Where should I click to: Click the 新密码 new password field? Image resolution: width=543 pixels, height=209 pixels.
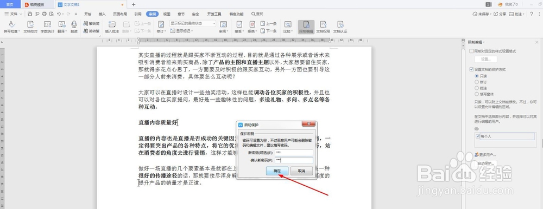tap(294, 152)
